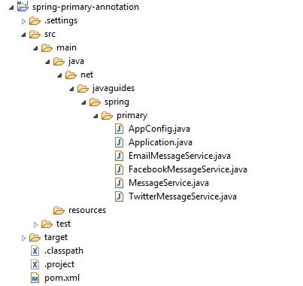
Task: Expand the test folder arrow
Action: (35, 224)
